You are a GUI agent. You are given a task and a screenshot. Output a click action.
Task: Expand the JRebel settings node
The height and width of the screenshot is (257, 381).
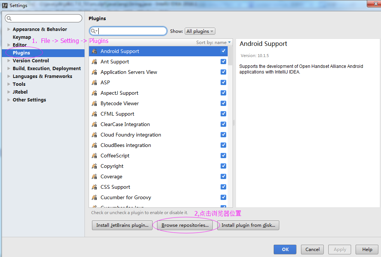[9, 92]
